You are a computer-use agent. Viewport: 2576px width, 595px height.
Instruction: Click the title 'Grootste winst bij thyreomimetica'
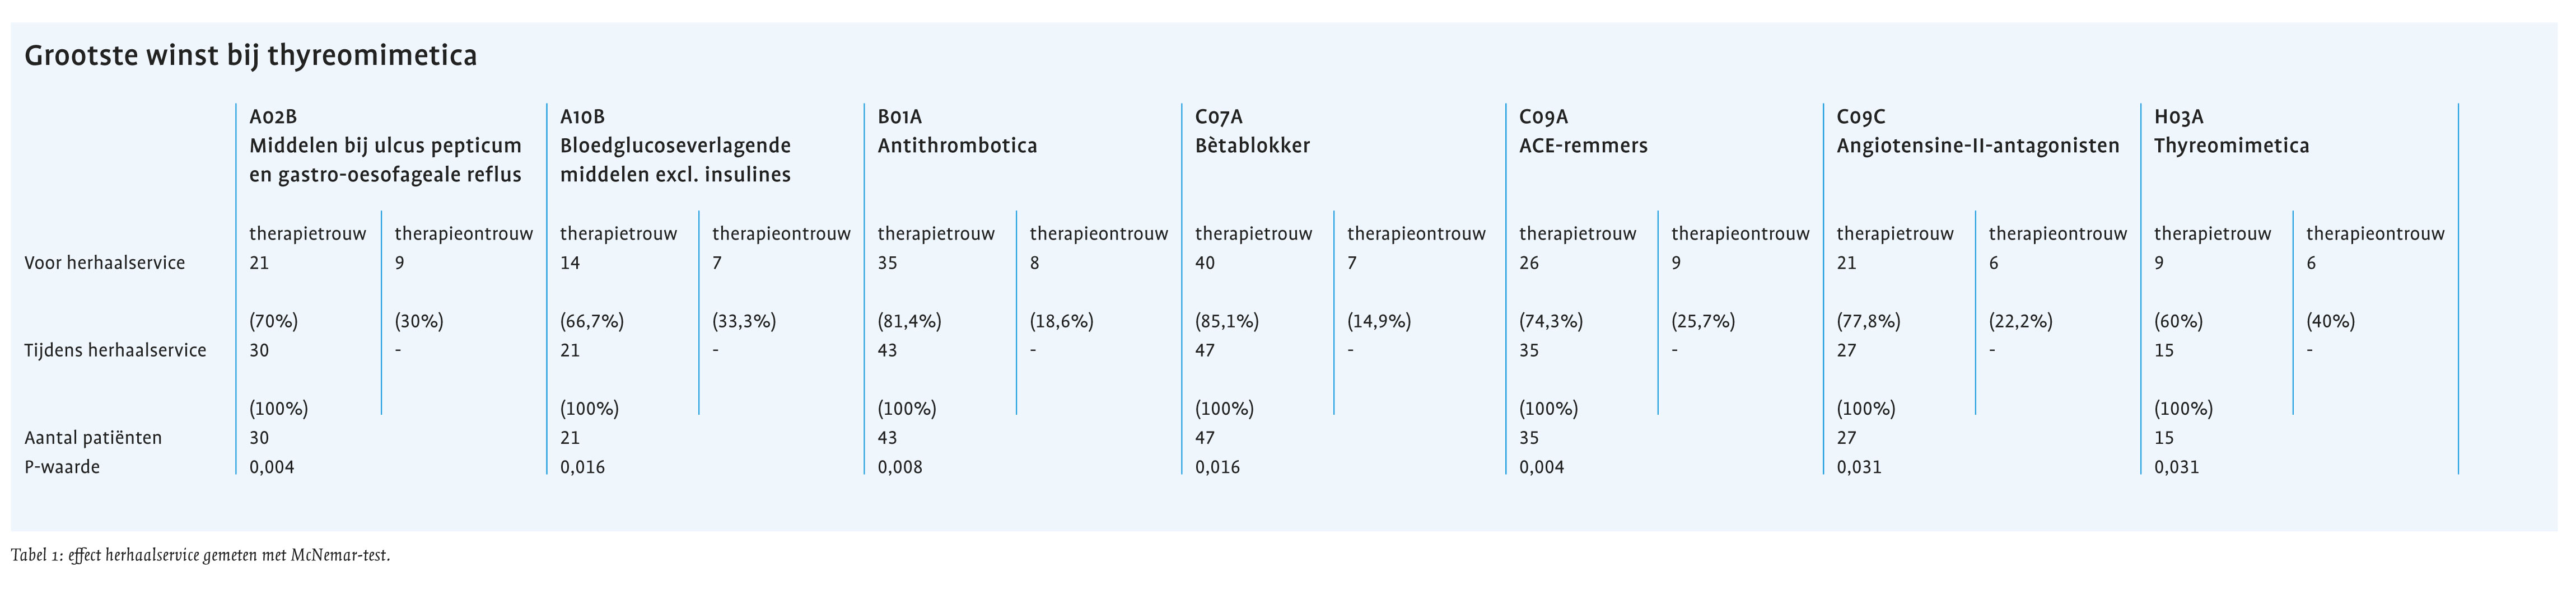[250, 56]
